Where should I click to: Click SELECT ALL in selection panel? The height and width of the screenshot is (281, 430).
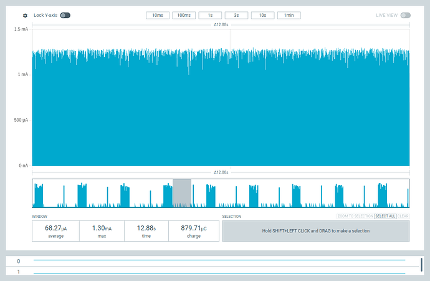(385, 216)
